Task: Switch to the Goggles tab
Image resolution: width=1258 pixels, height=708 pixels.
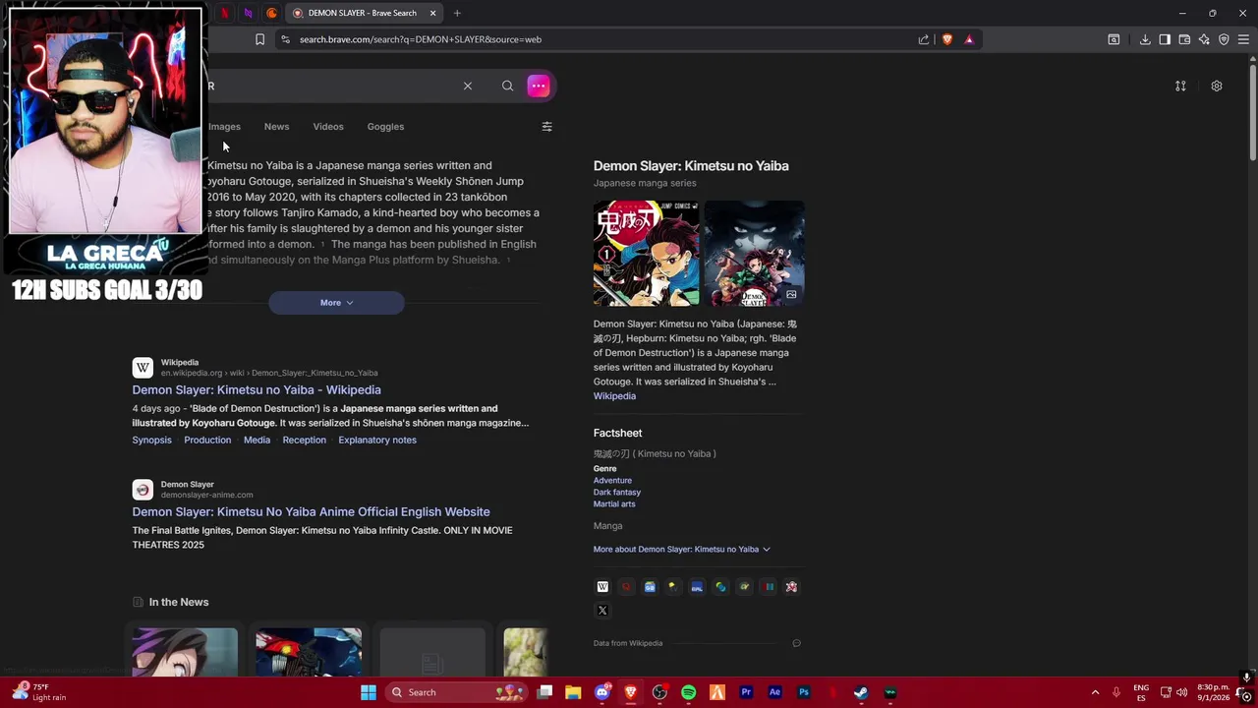Action: [x=385, y=126]
